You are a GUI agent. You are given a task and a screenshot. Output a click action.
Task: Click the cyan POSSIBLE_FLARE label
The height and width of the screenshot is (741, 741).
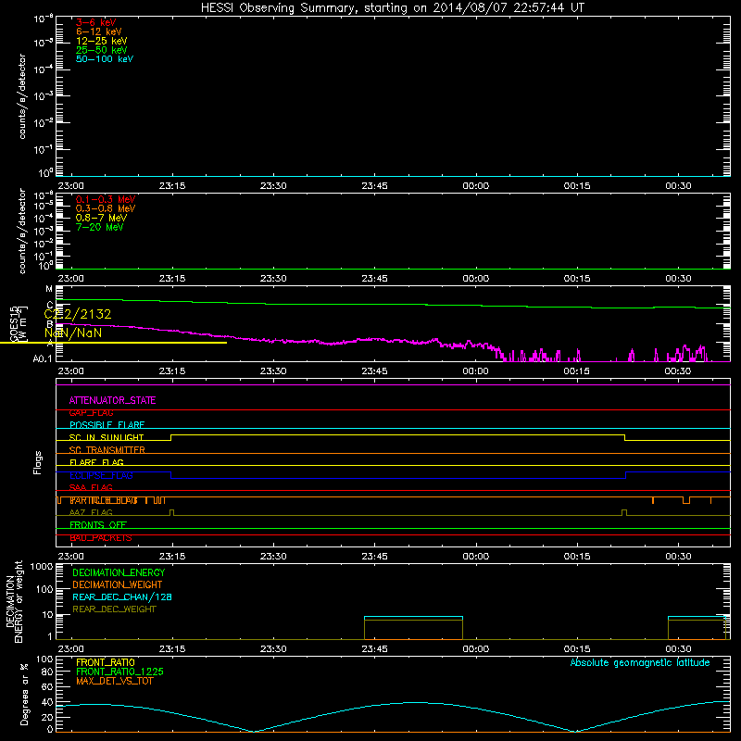click(107, 425)
